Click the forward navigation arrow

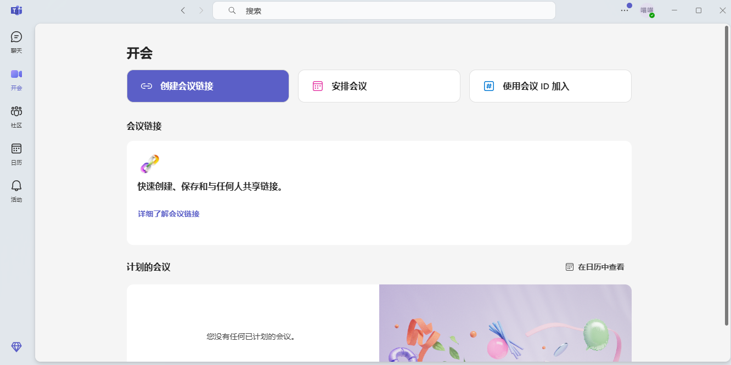click(x=201, y=10)
